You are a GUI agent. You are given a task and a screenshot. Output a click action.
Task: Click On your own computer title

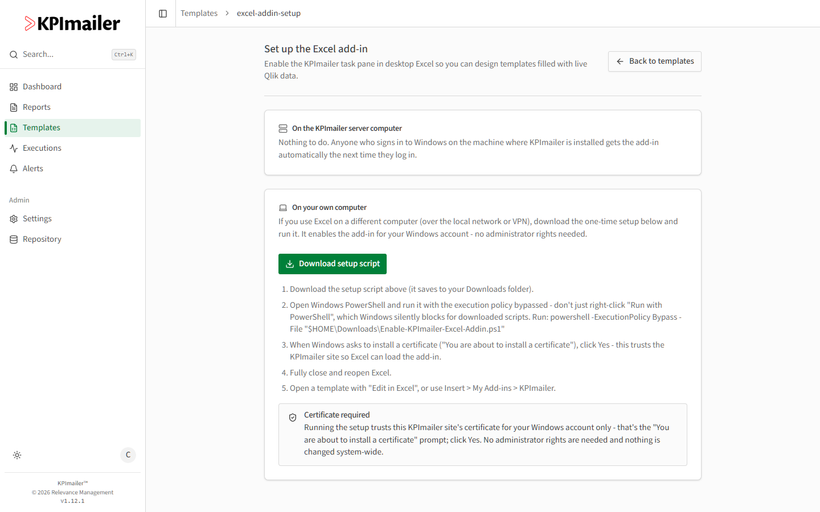[x=329, y=208]
